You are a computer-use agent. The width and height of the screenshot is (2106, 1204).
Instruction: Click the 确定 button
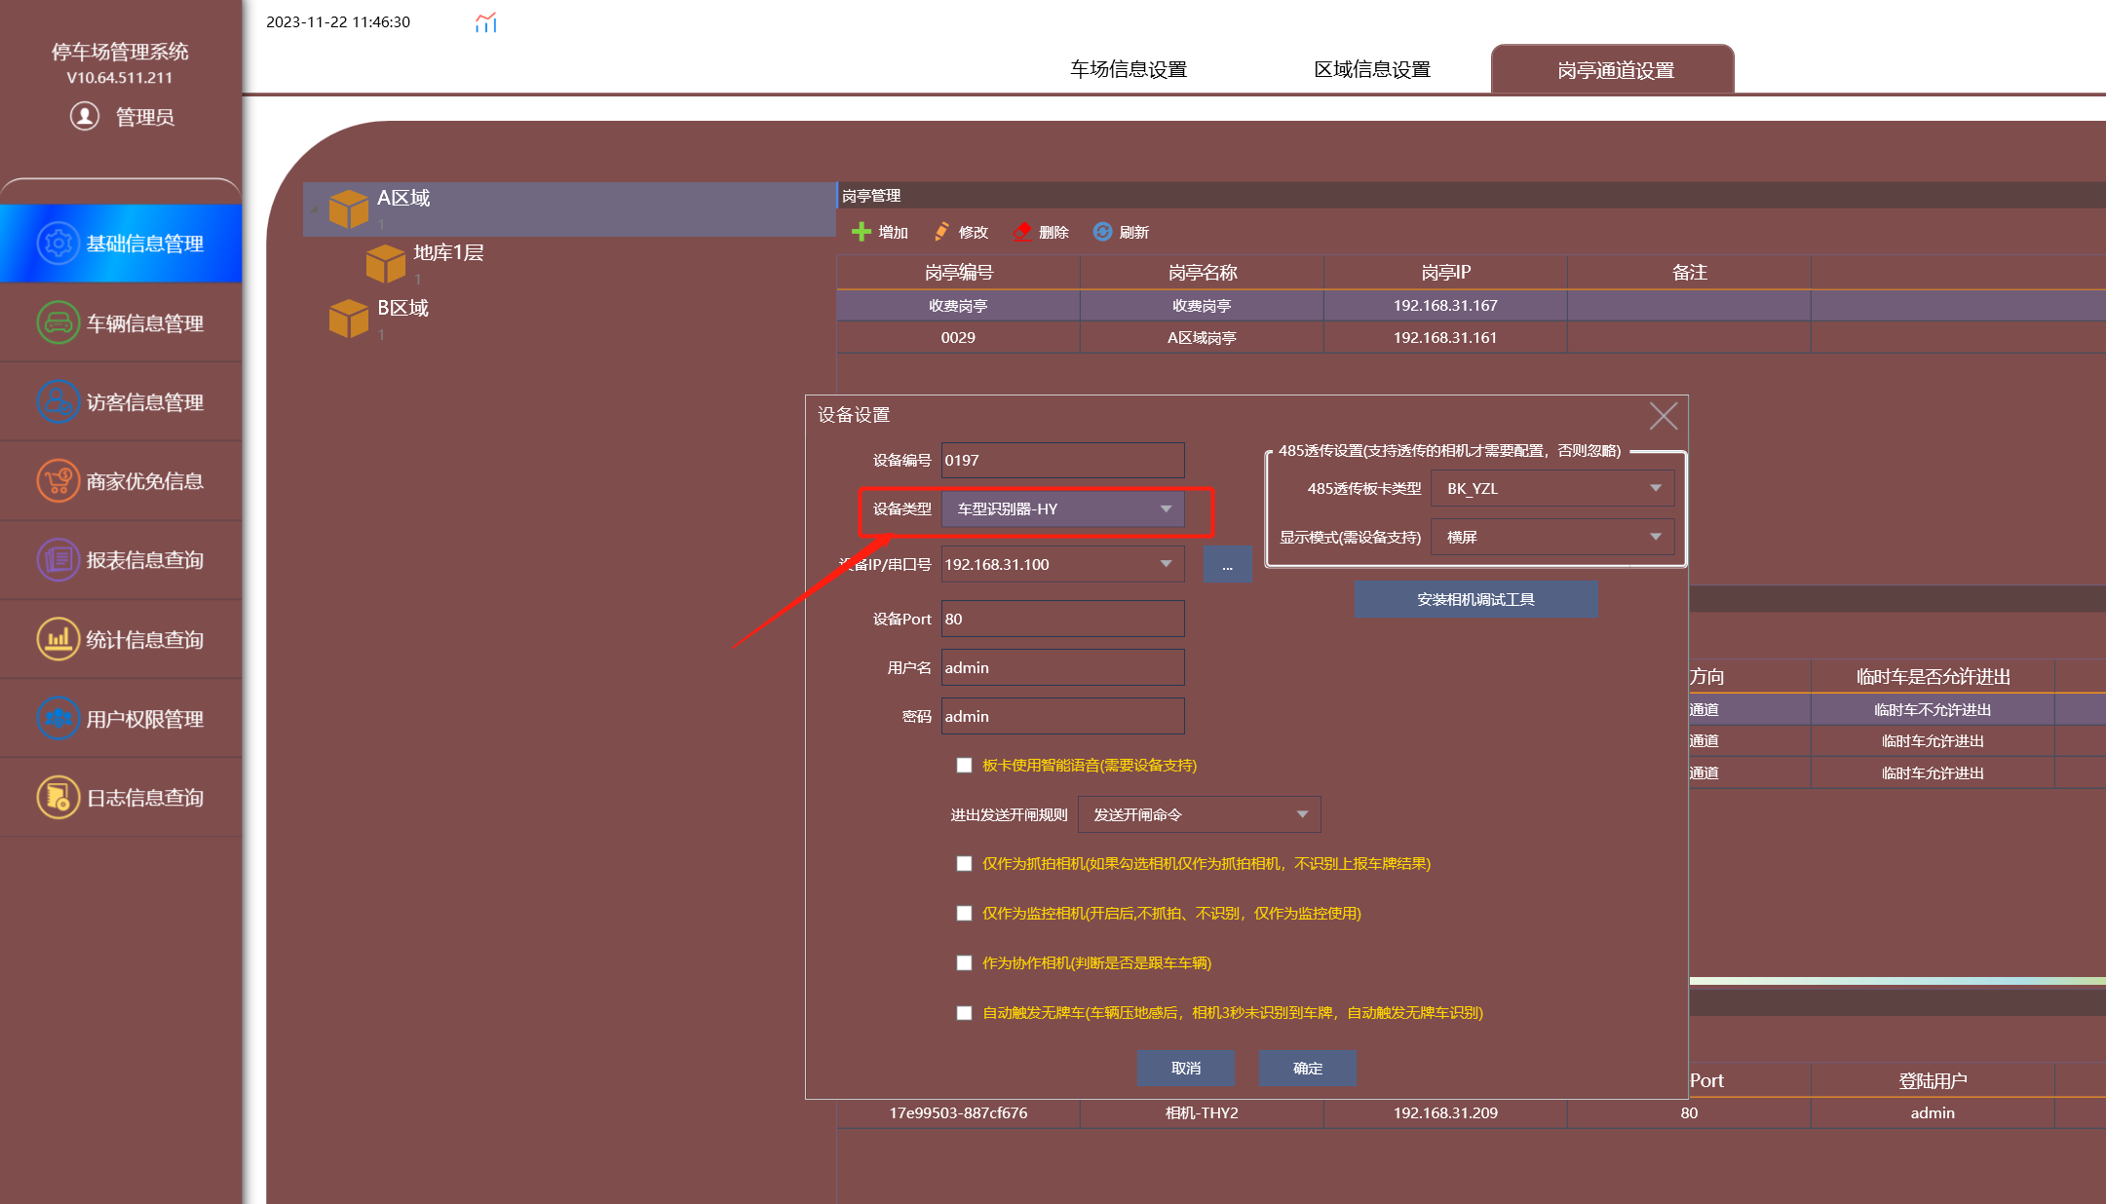(1307, 1068)
